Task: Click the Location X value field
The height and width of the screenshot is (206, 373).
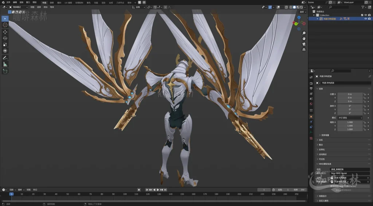Action: coord(350,94)
